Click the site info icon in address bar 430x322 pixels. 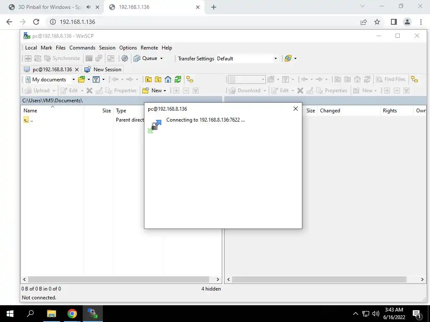pos(53,22)
